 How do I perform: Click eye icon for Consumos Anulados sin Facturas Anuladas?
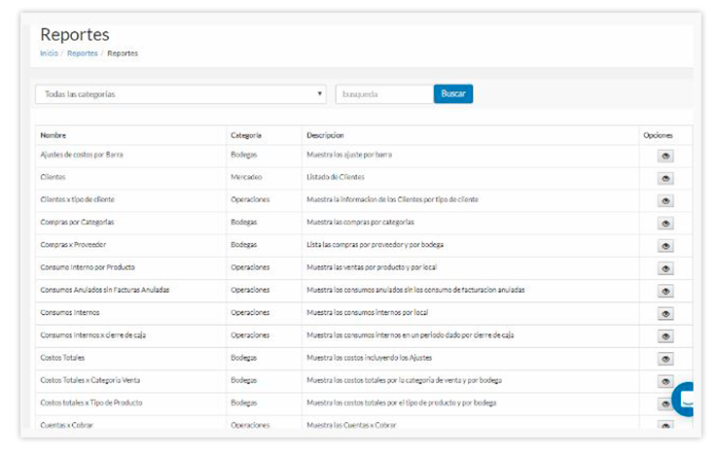pyautogui.click(x=665, y=291)
